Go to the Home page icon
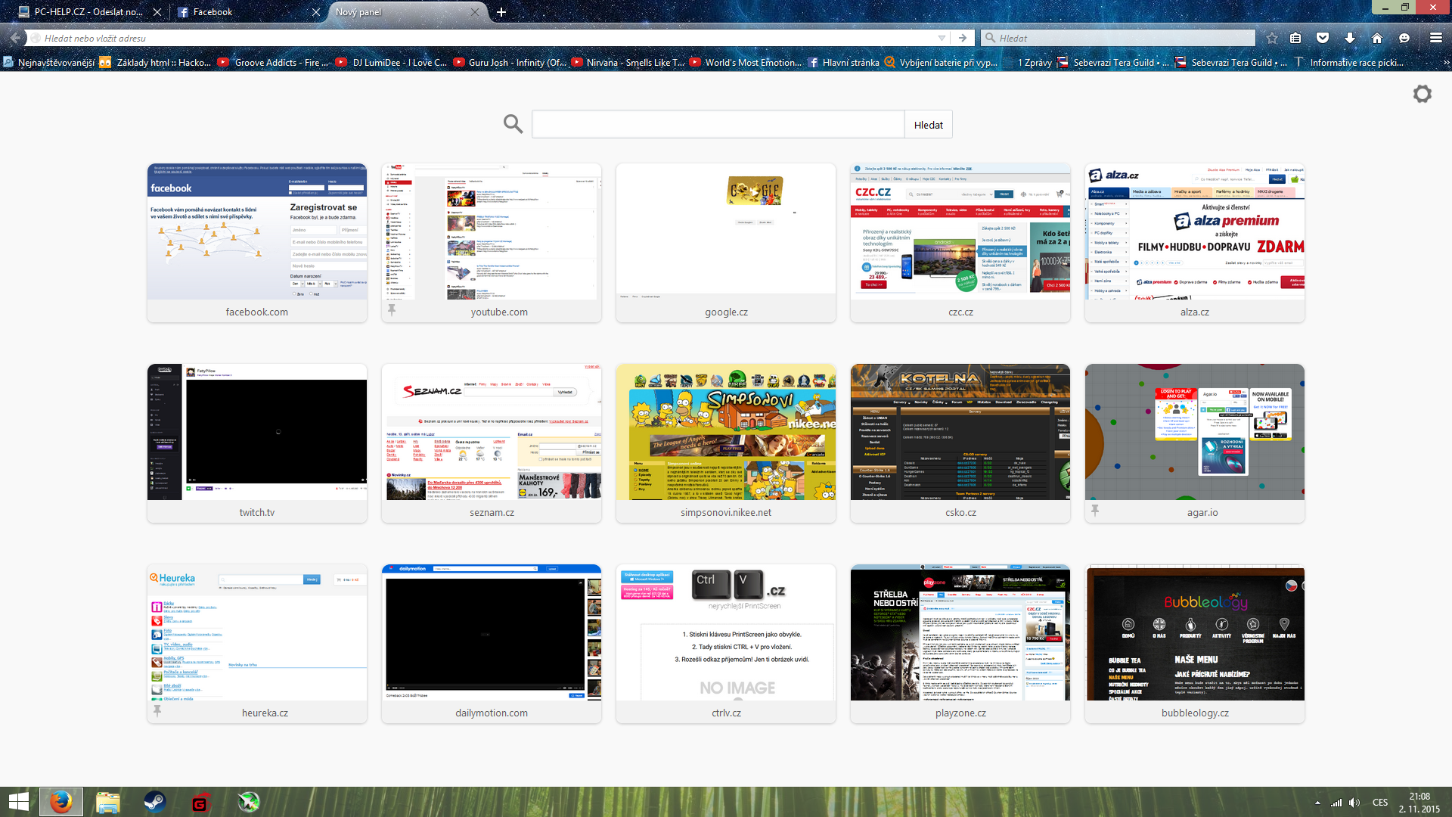Viewport: 1452px width, 817px height. click(1377, 38)
